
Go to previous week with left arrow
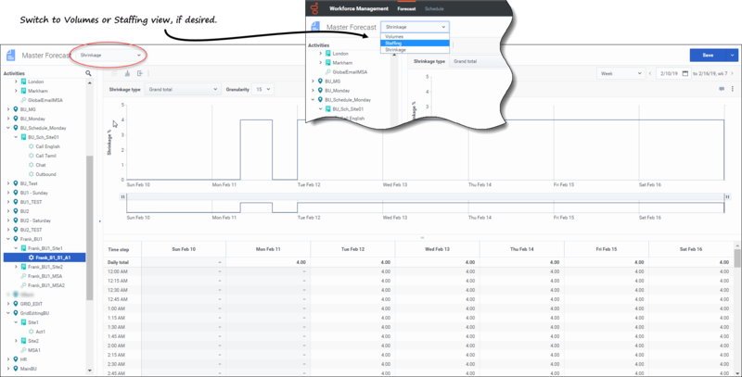tap(649, 72)
